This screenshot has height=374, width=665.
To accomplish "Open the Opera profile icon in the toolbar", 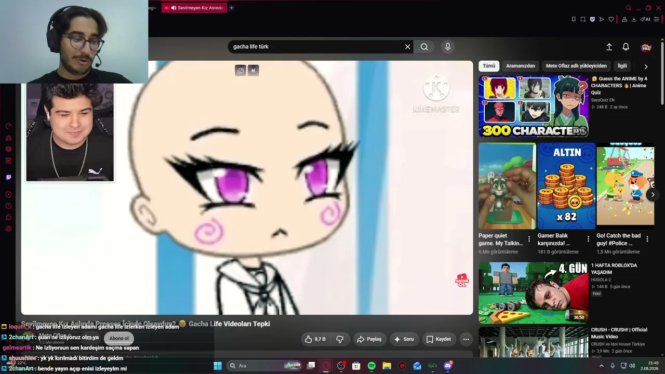I will (x=624, y=19).
